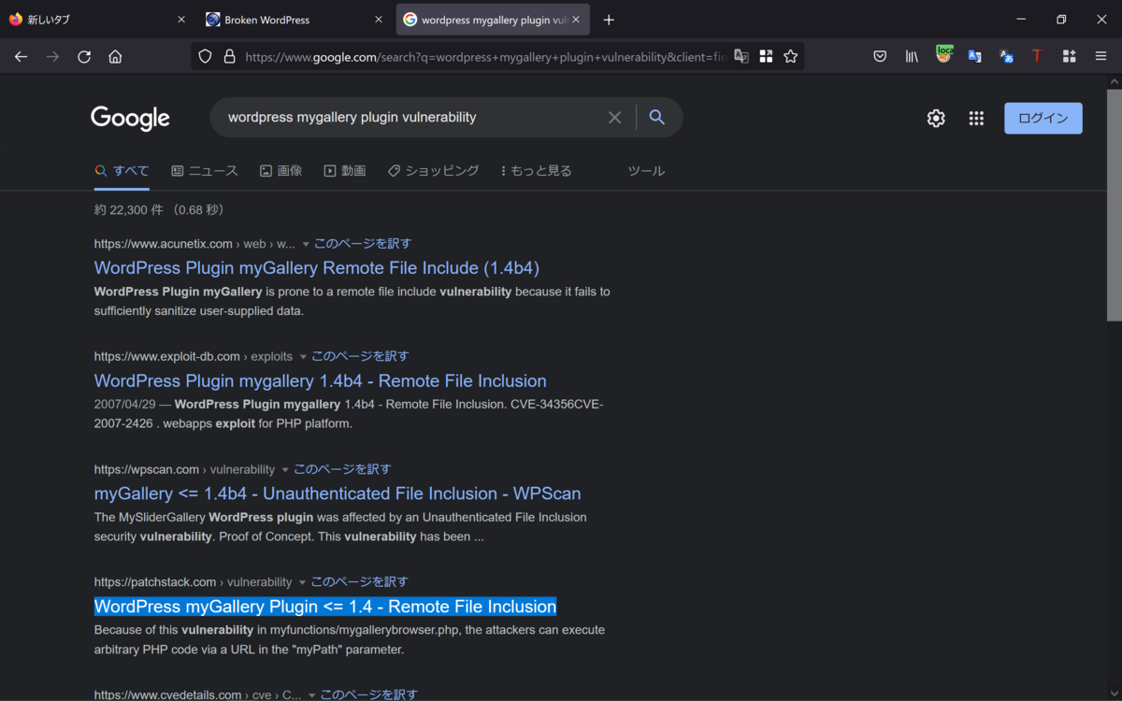Clear the Google search box text
The width and height of the screenshot is (1122, 701).
click(x=614, y=117)
